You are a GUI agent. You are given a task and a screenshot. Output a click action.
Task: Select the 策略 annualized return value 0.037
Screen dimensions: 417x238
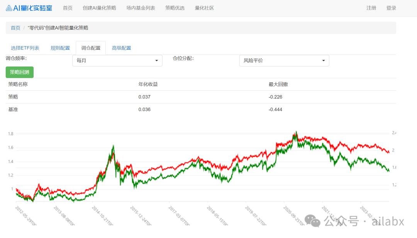pos(144,97)
